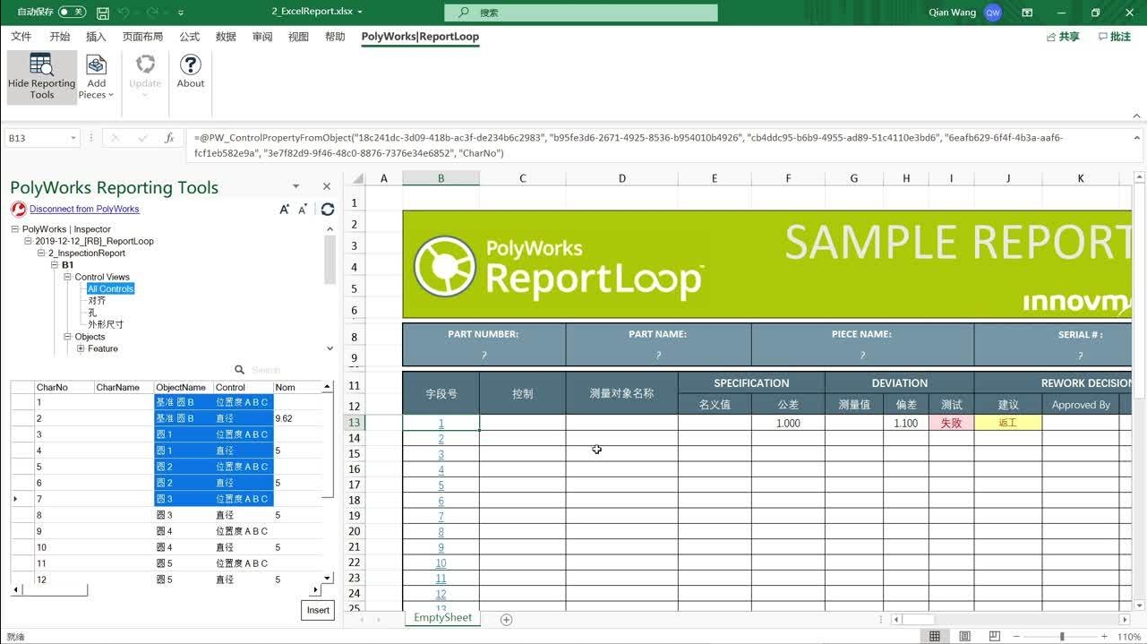The width and height of the screenshot is (1147, 644).
Task: Click the Search field above the controls table
Action: pyautogui.click(x=285, y=369)
